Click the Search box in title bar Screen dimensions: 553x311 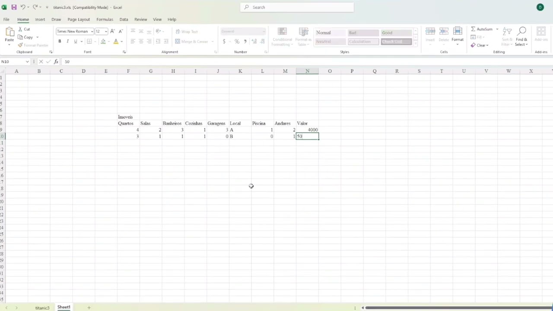(297, 7)
